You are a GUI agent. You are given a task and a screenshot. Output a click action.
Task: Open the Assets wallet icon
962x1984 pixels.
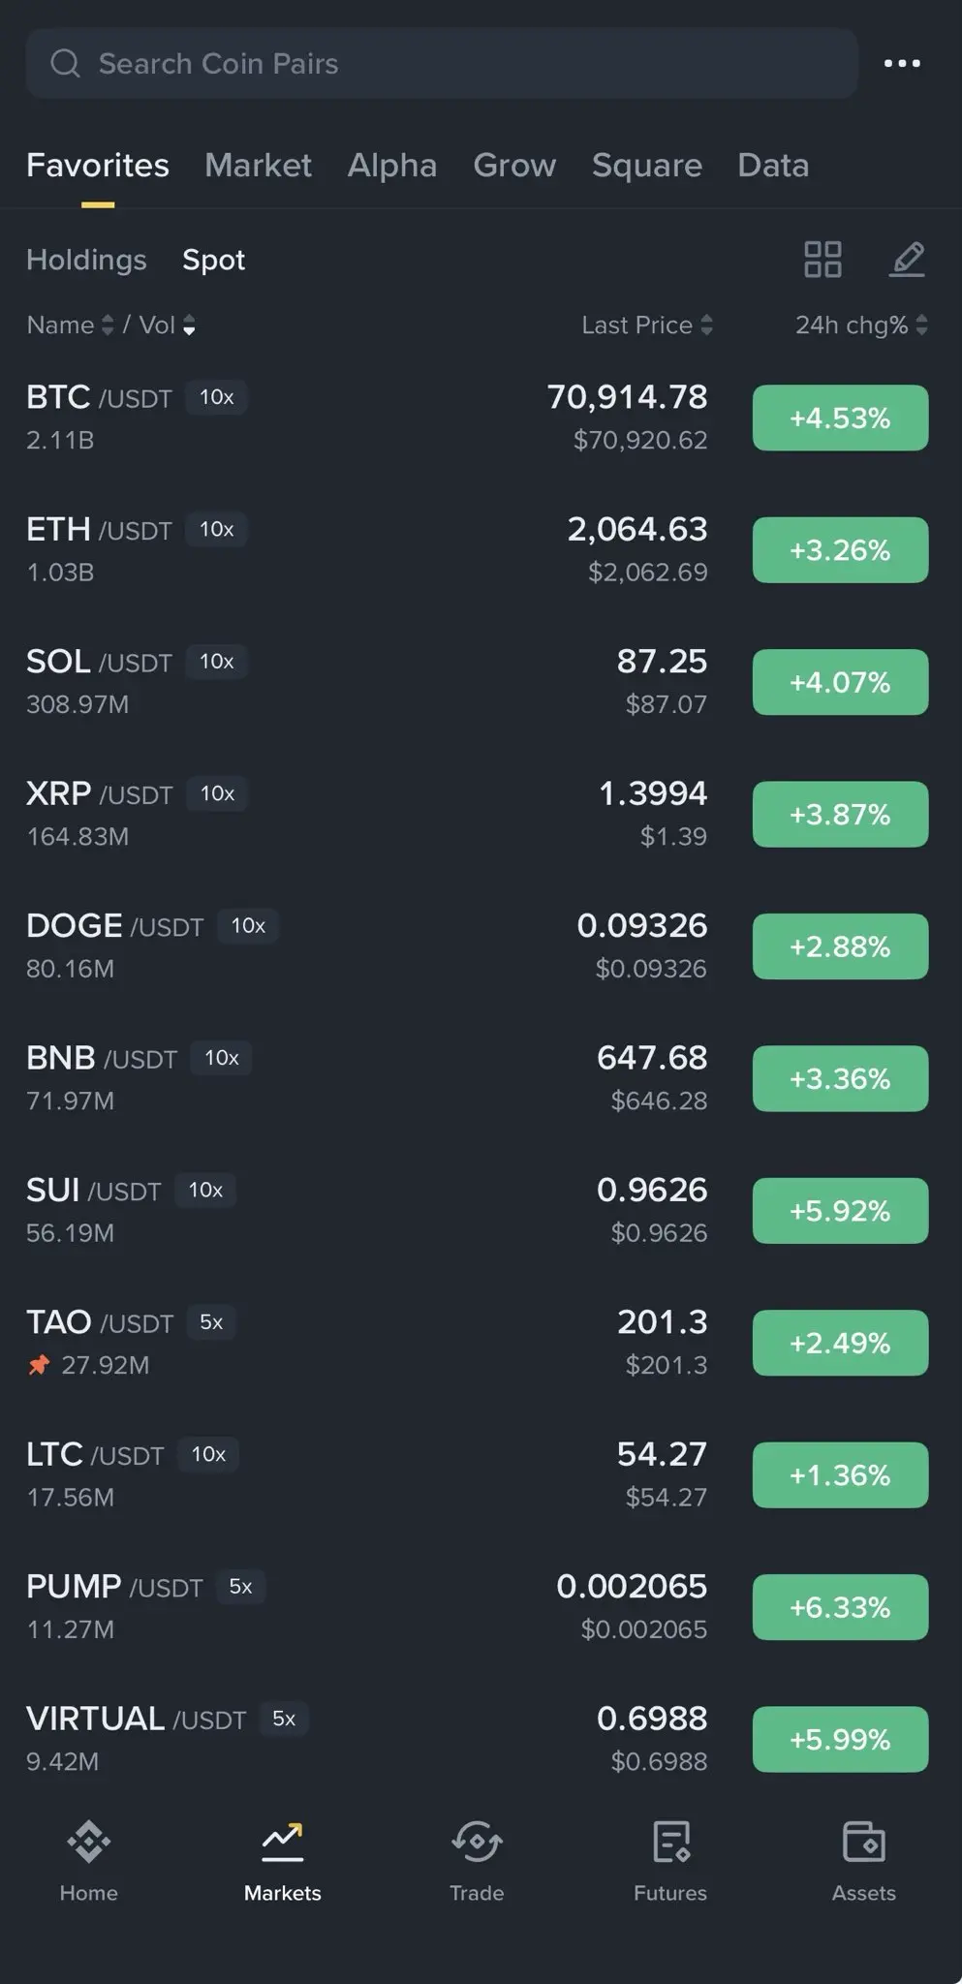click(863, 1842)
